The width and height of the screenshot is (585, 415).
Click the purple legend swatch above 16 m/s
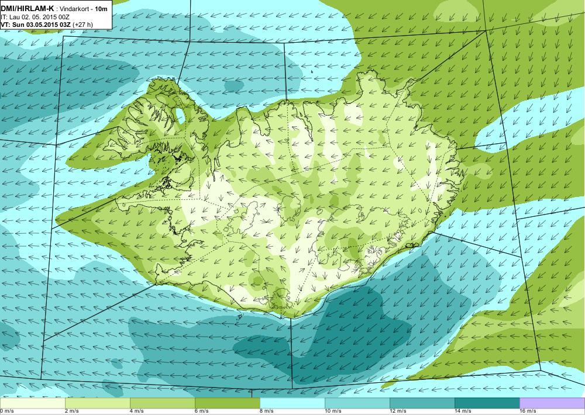coord(552,403)
